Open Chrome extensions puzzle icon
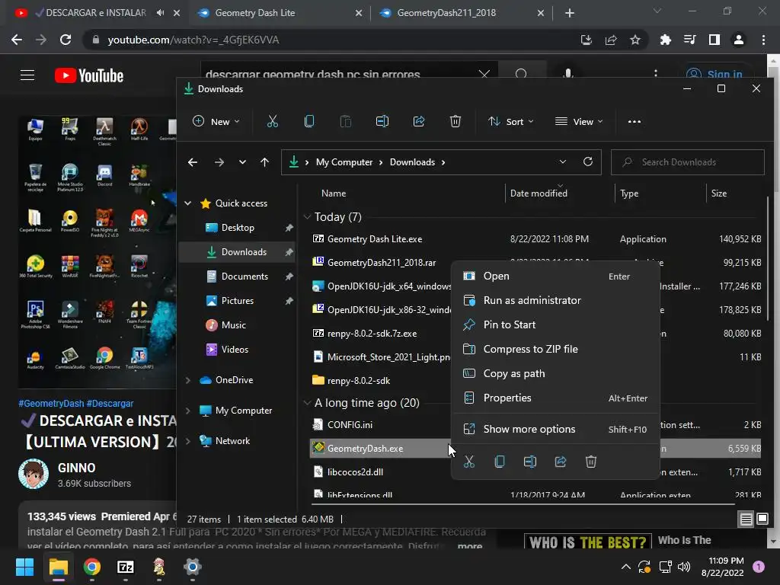 click(666, 40)
